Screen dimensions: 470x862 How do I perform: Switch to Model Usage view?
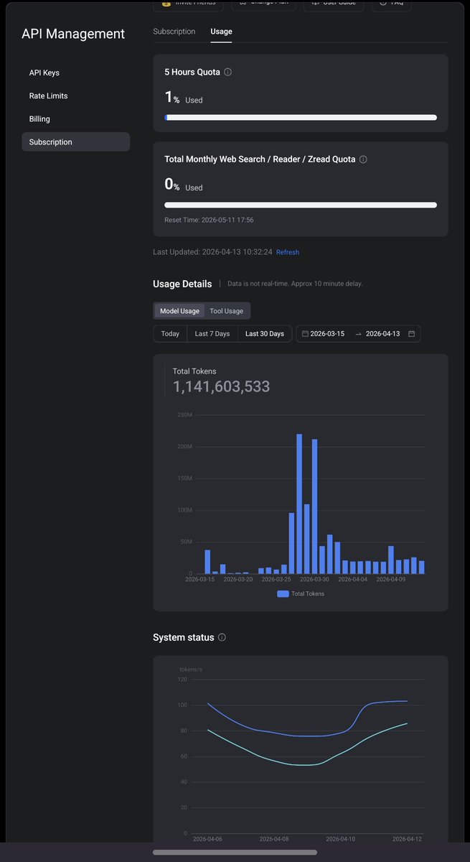pyautogui.click(x=179, y=311)
